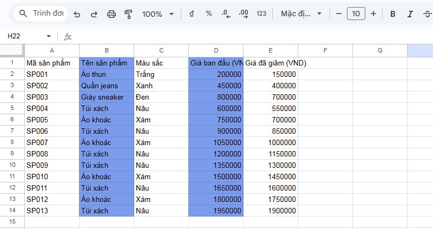
Task: Select cell with value 1450000
Action: (271, 176)
